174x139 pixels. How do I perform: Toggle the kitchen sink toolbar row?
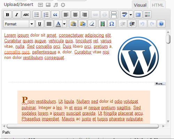pyautogui.click(x=147, y=15)
